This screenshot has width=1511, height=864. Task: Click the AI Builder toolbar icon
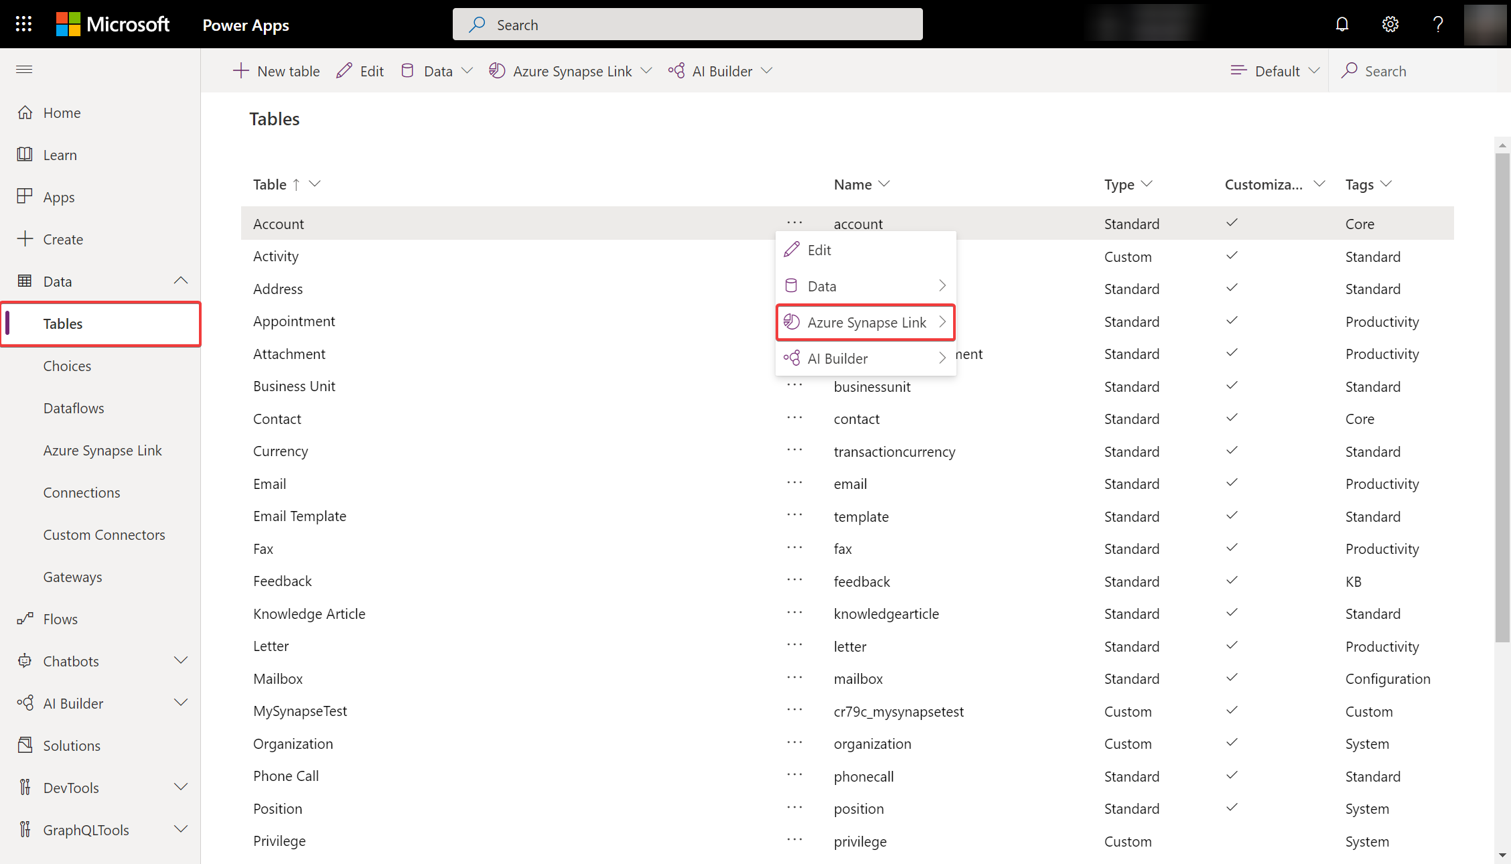coord(676,70)
